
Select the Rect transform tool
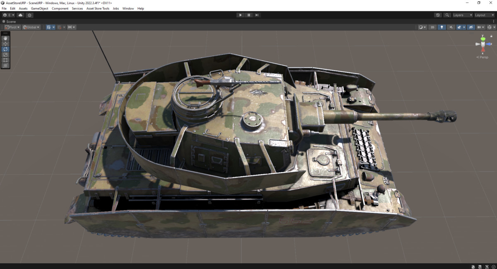[5, 60]
